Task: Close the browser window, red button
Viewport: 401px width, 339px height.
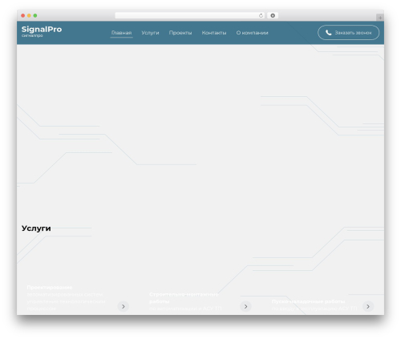Action: [x=23, y=15]
